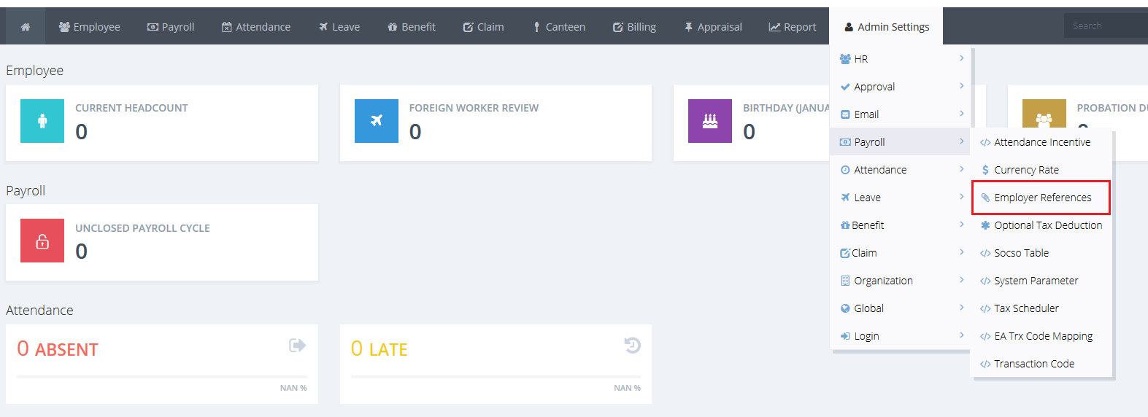Go to the Canteen module
This screenshot has width=1148, height=417.
click(x=558, y=27)
